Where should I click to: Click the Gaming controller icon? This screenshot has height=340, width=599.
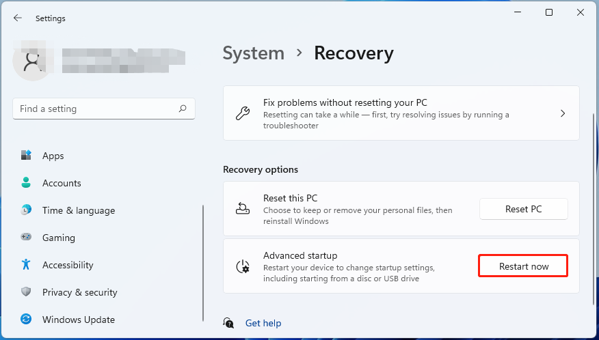[x=26, y=238]
